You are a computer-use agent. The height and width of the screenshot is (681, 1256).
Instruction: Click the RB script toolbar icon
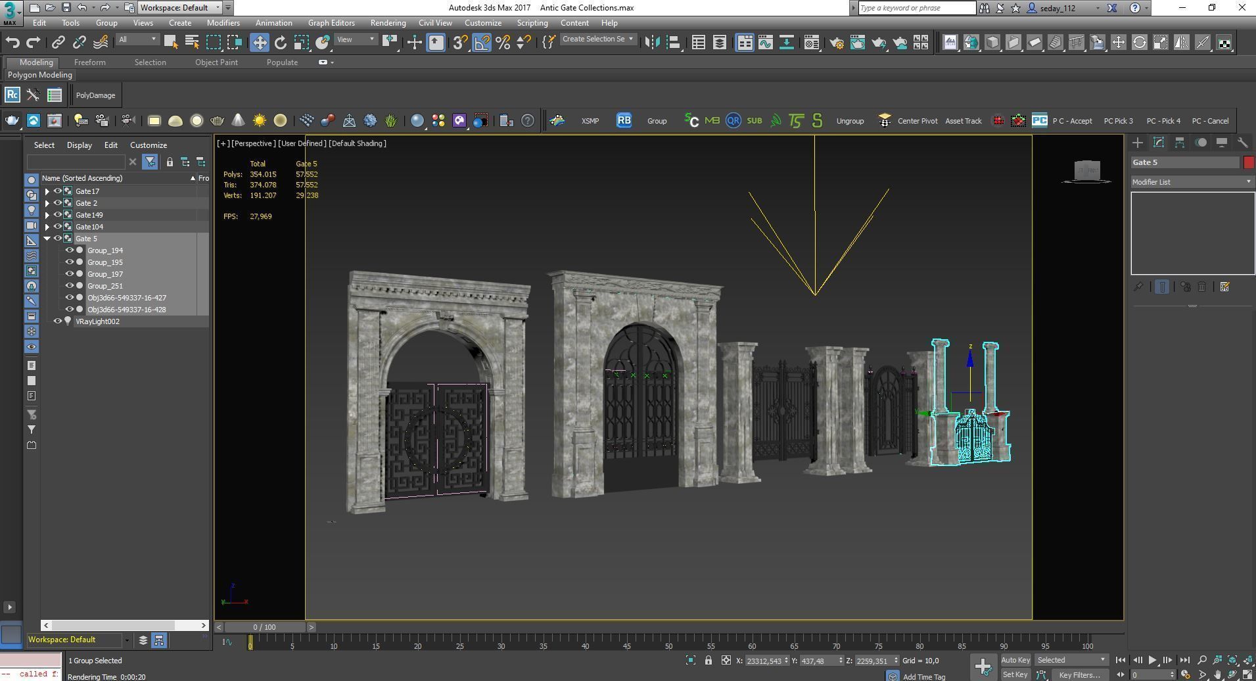(x=624, y=120)
